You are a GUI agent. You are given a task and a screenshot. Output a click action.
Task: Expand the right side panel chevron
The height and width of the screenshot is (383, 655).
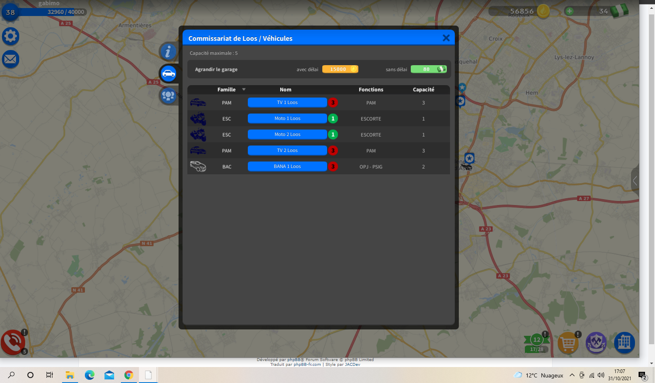point(635,181)
